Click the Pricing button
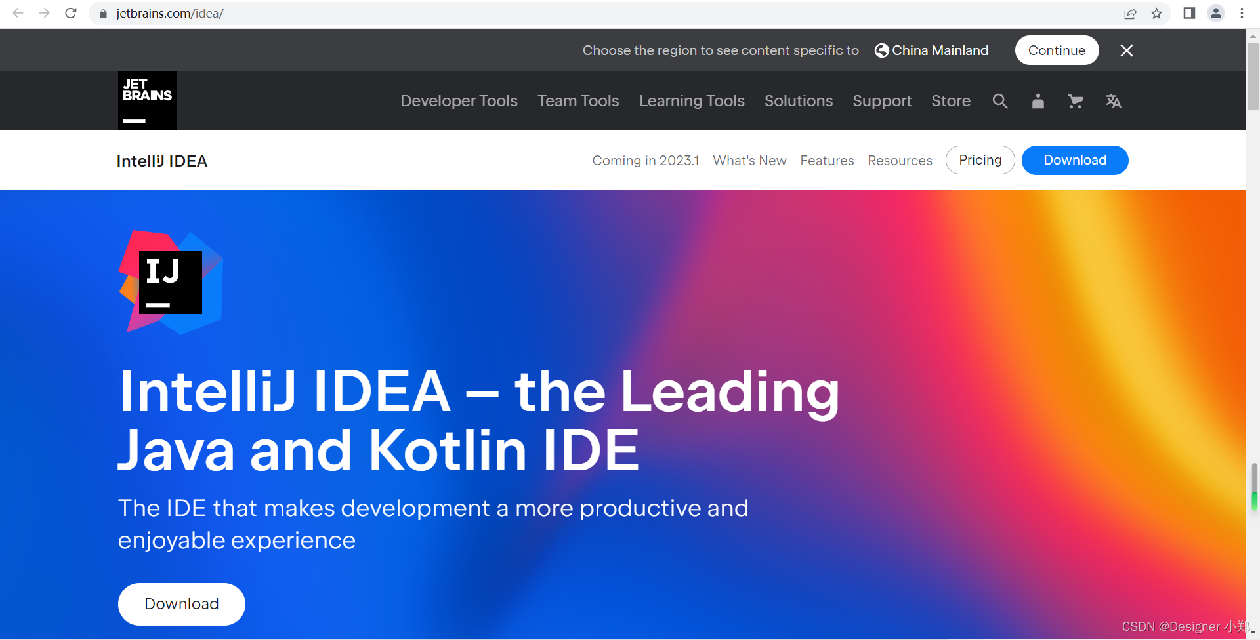The height and width of the screenshot is (640, 1260). (x=980, y=160)
